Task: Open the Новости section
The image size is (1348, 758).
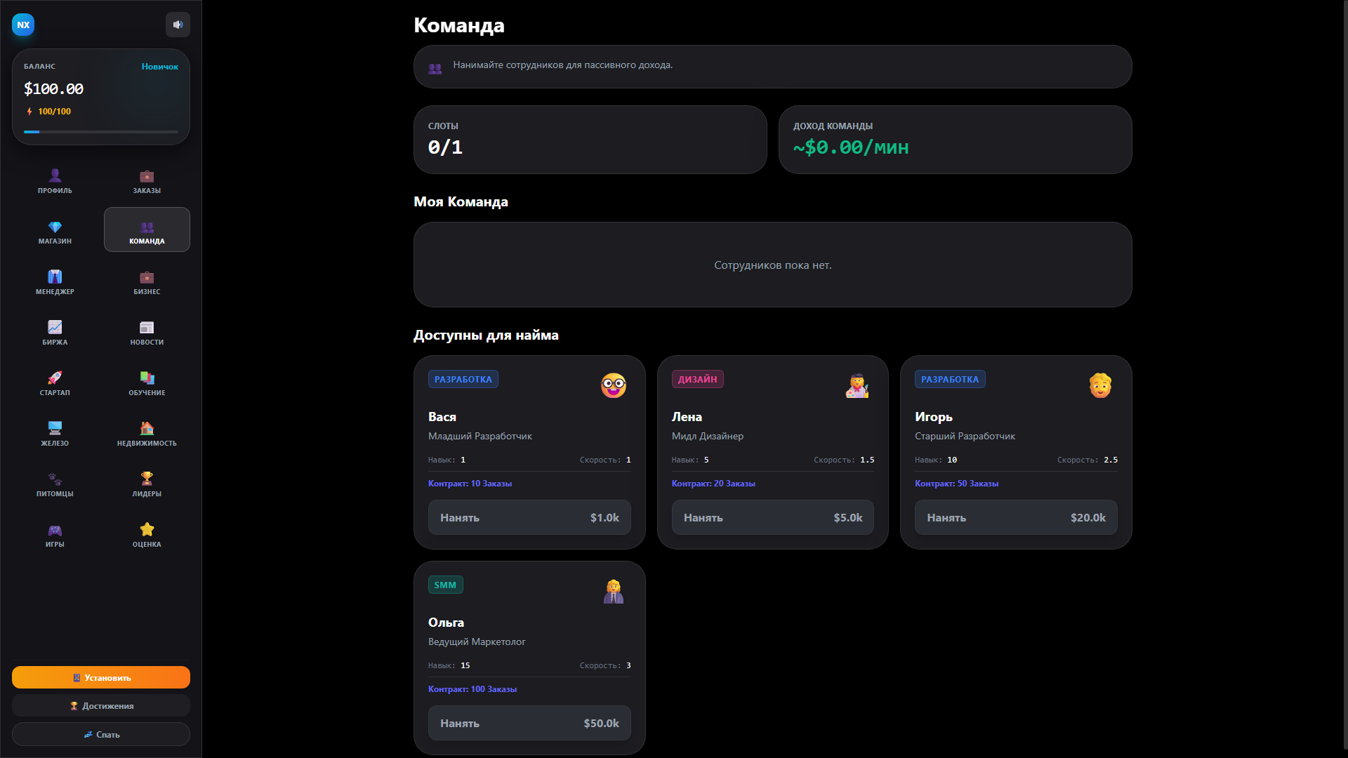Action: coord(146,333)
